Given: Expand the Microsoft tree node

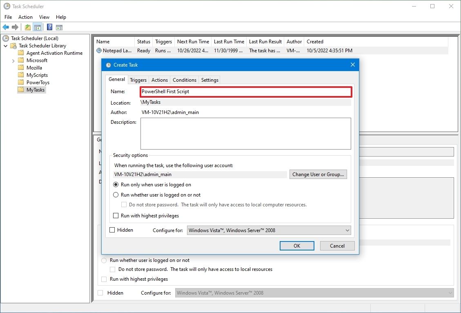Looking at the screenshot, I should [x=13, y=60].
